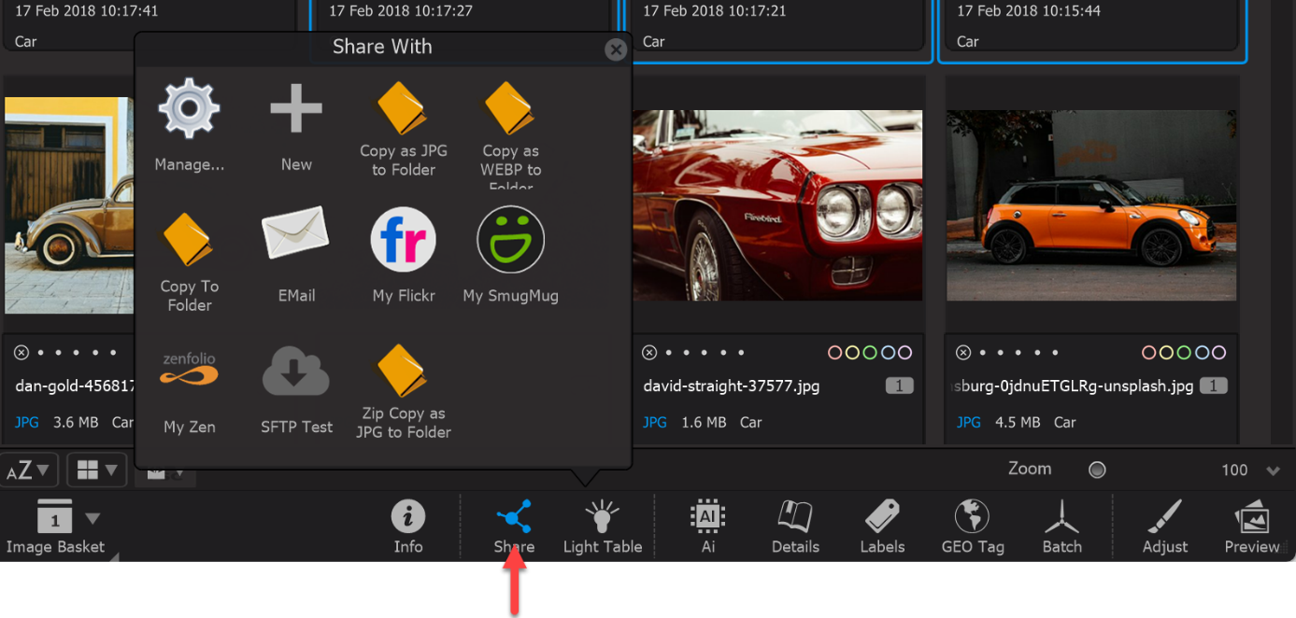Open the Ai panel
Screen dimensions: 1296x618
tap(707, 527)
